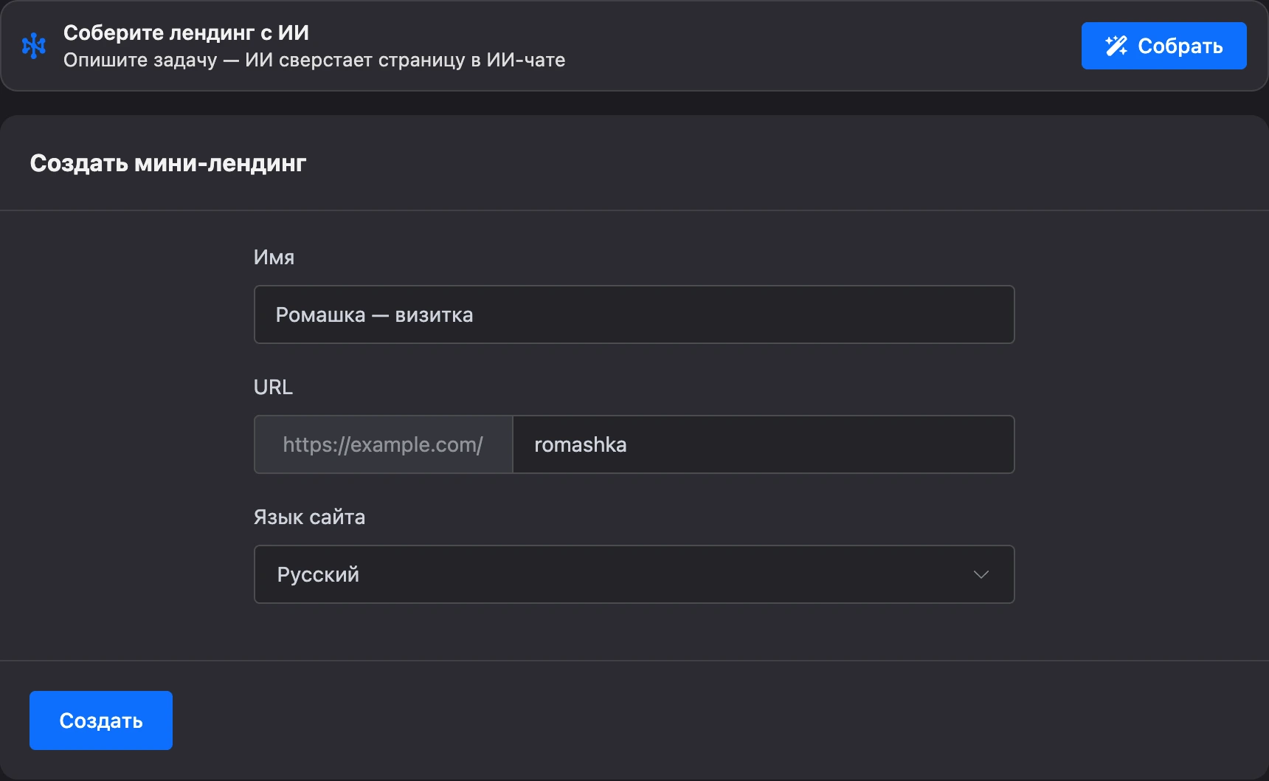
Task: Click the blue AI network icon in banner
Action: [x=34, y=46]
